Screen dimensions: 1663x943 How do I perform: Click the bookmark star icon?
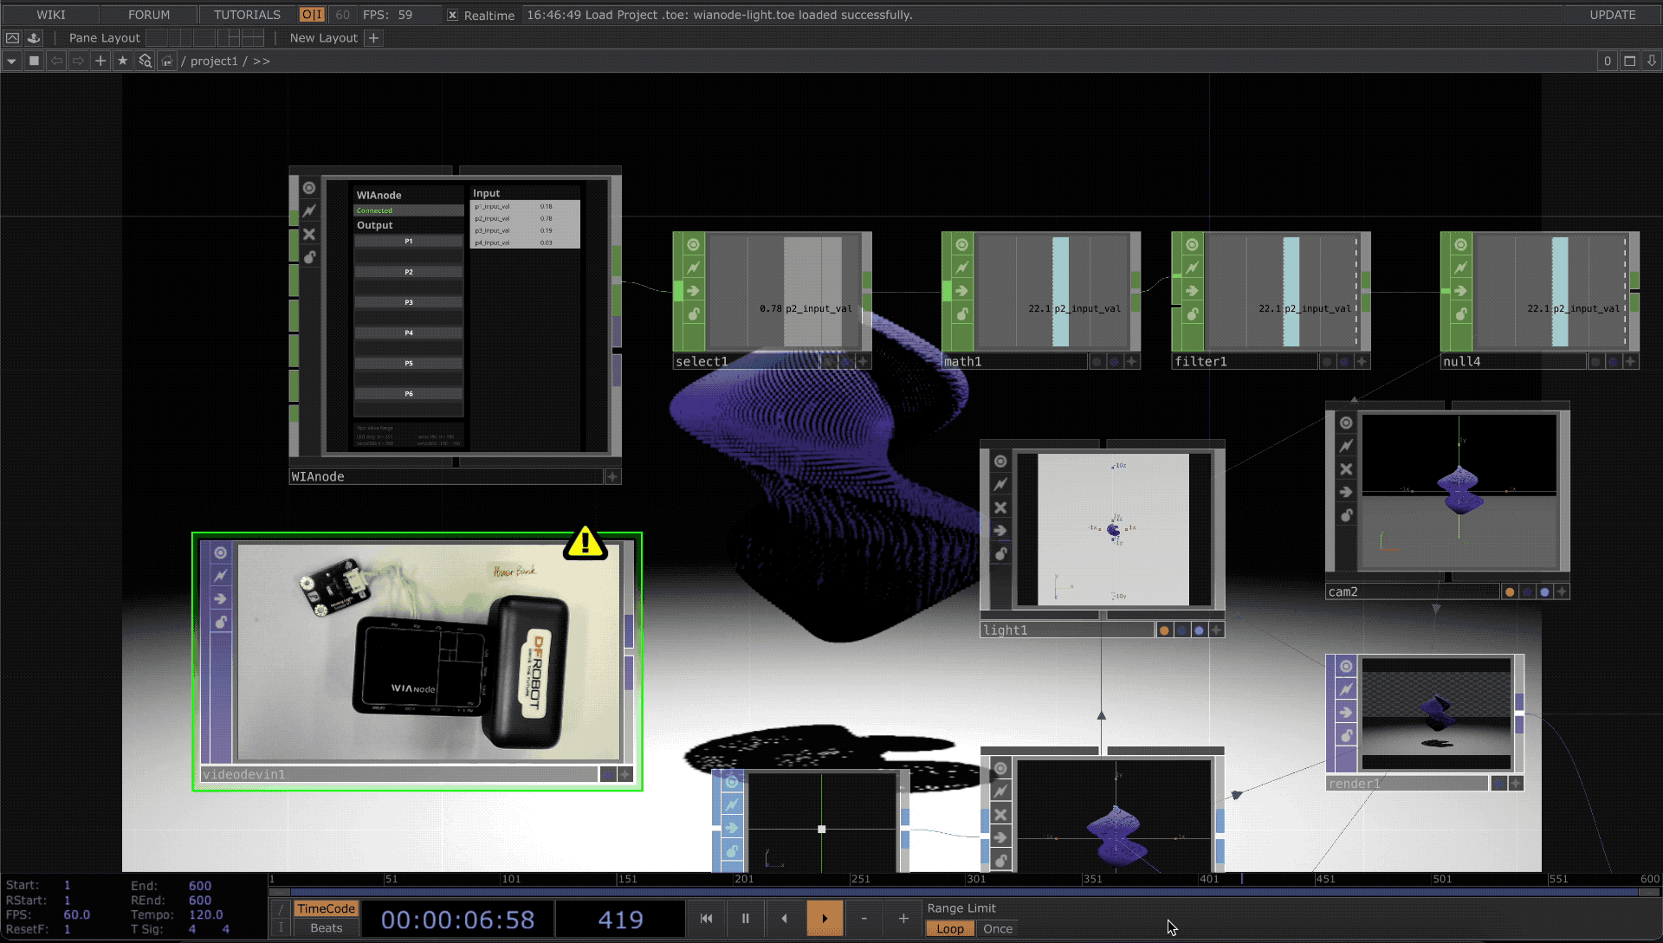[122, 61]
